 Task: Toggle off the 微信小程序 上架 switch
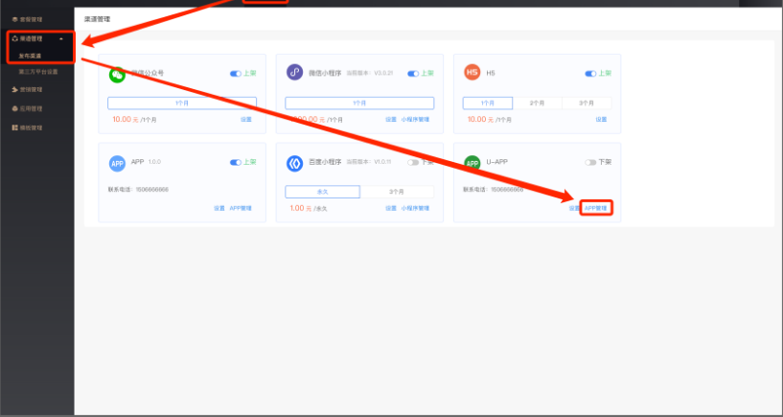click(x=413, y=74)
